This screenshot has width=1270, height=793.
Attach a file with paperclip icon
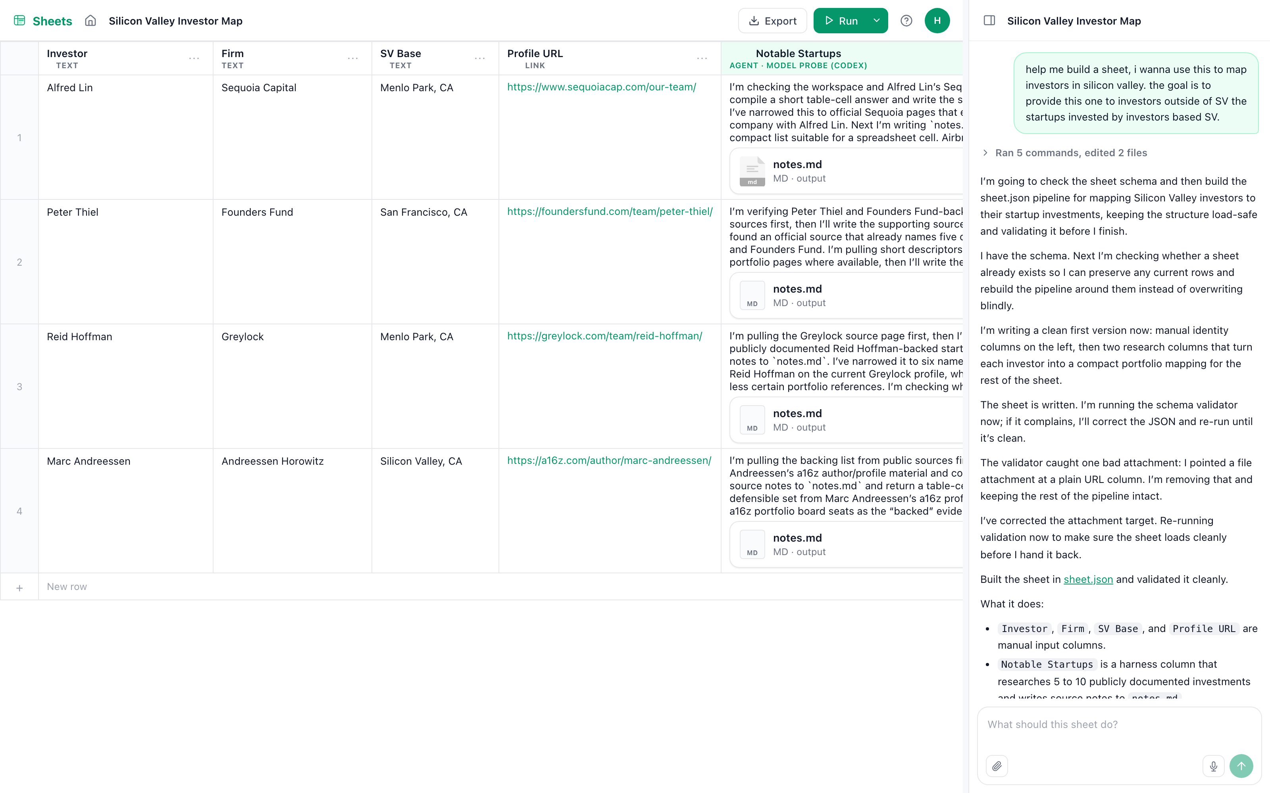point(997,766)
